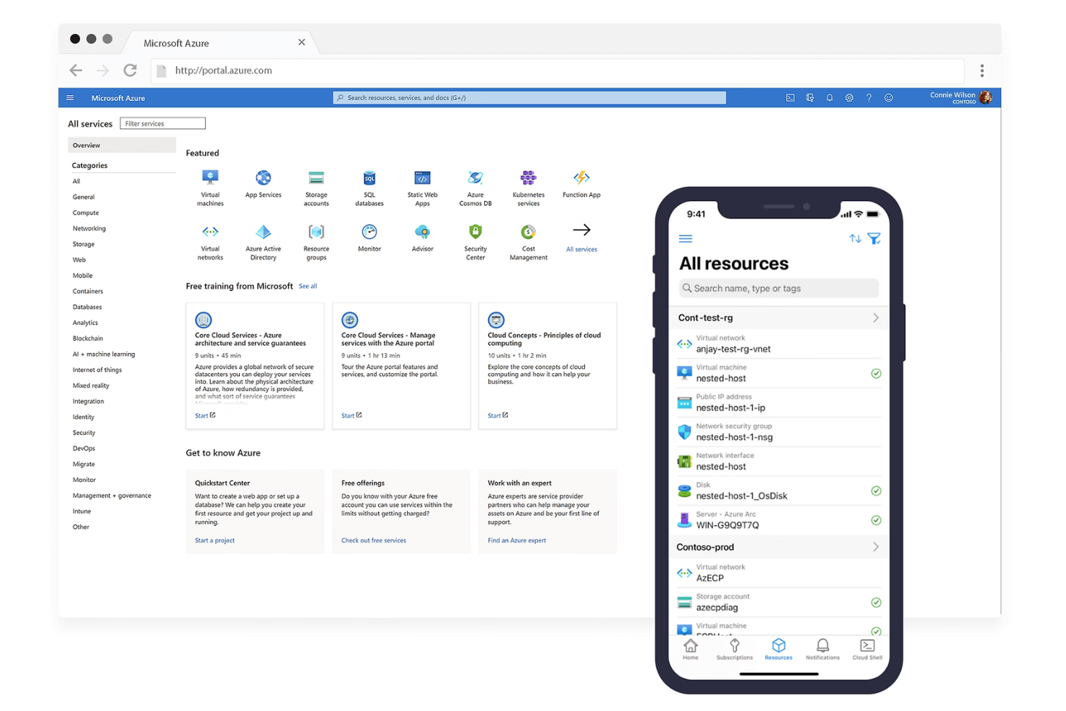
Task: Click the See all training link
Action: click(x=308, y=286)
